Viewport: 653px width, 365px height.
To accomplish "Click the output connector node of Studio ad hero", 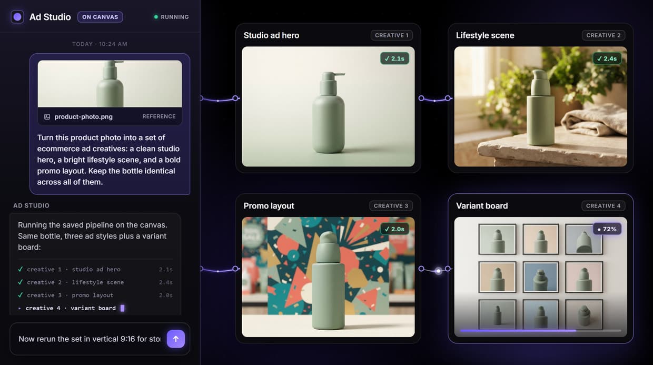I will point(421,98).
